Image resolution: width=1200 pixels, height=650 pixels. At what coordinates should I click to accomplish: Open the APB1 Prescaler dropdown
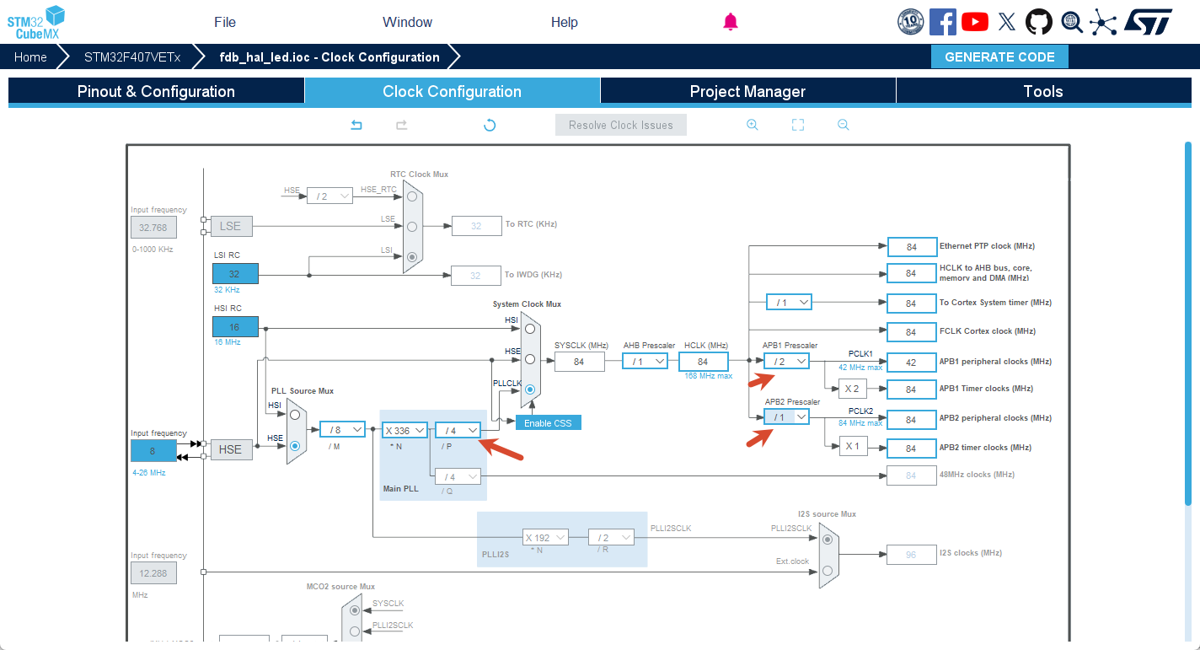[787, 362]
